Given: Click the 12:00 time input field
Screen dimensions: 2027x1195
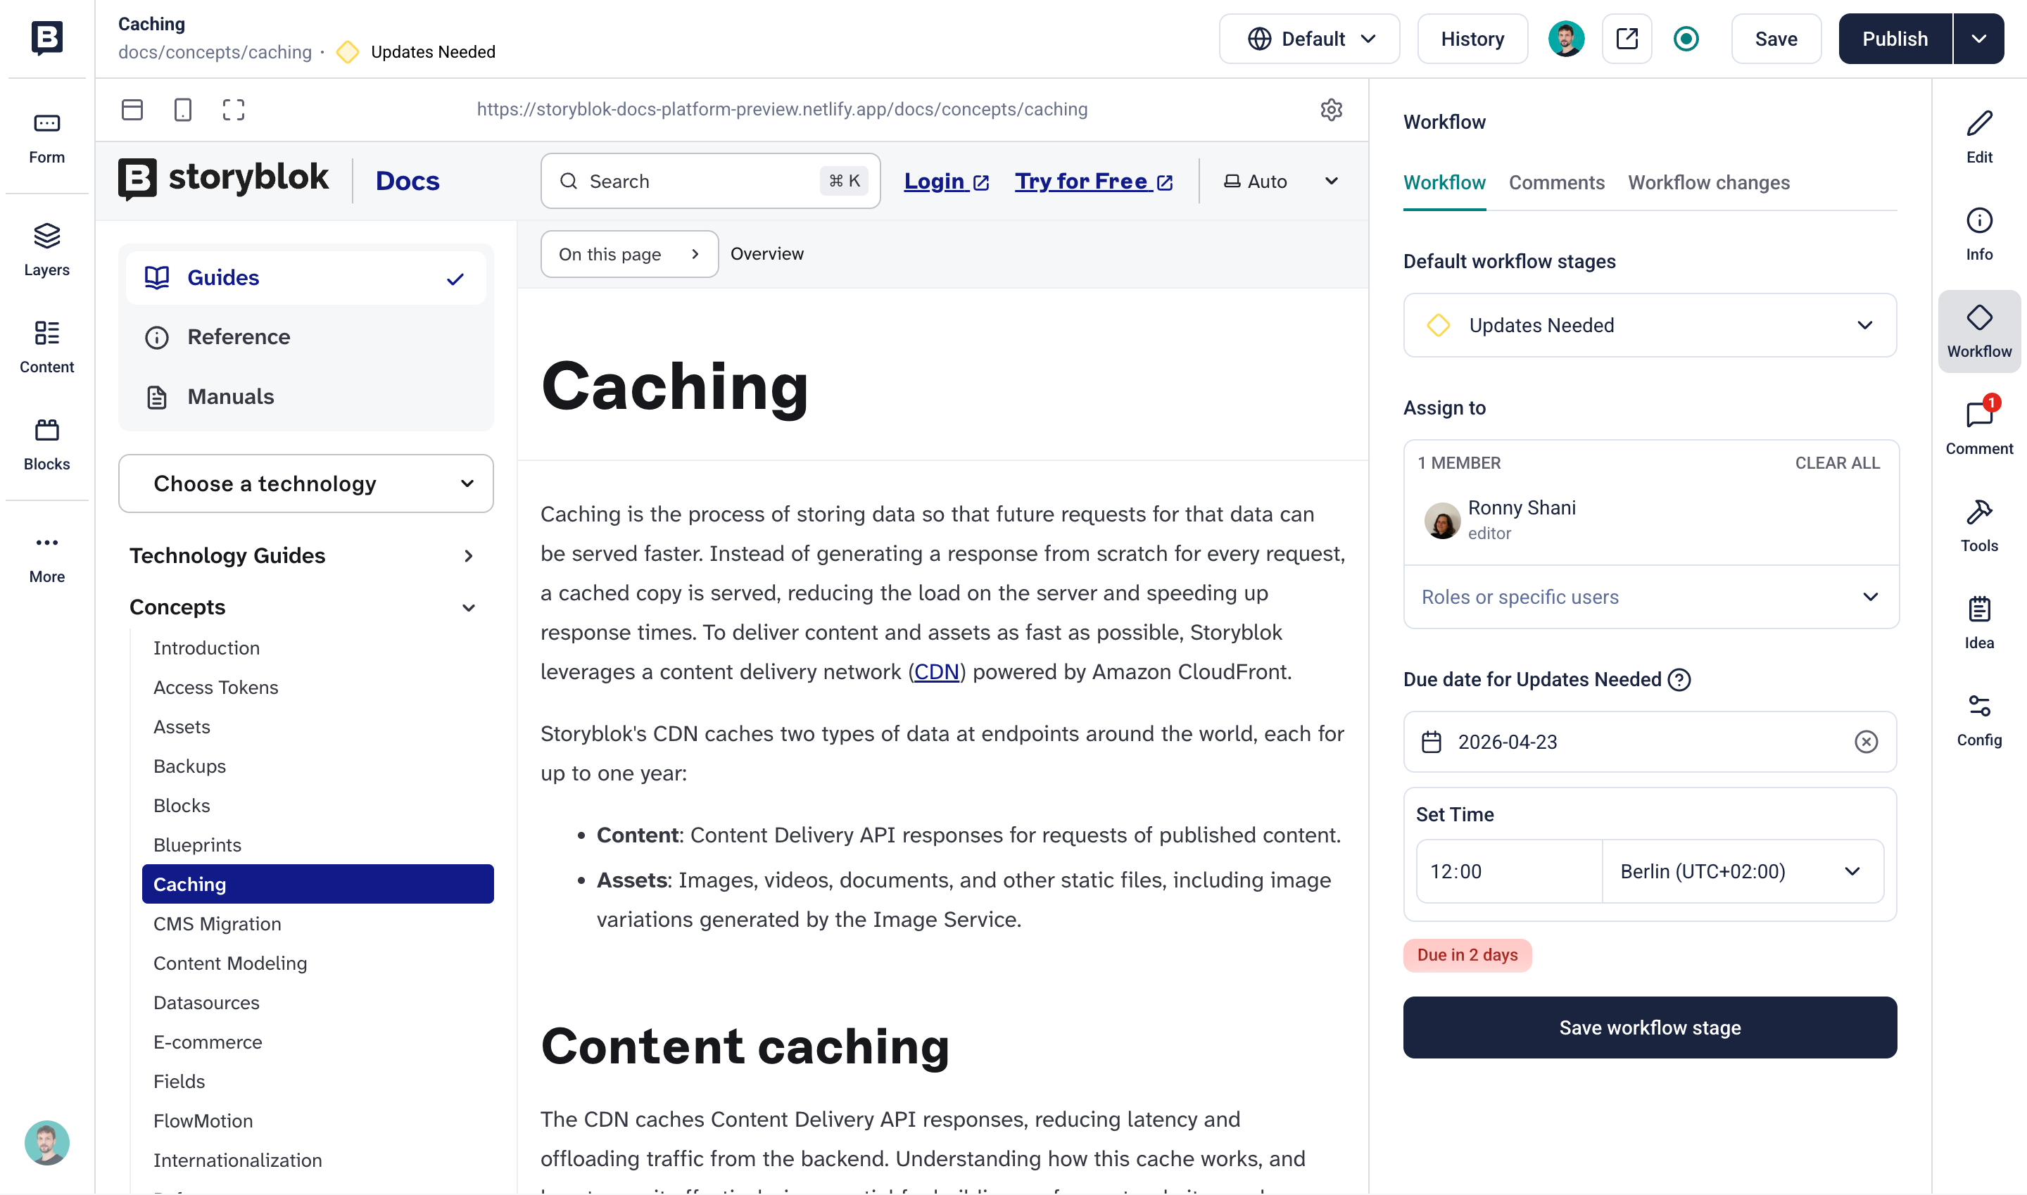Looking at the screenshot, I should pyautogui.click(x=1508, y=871).
